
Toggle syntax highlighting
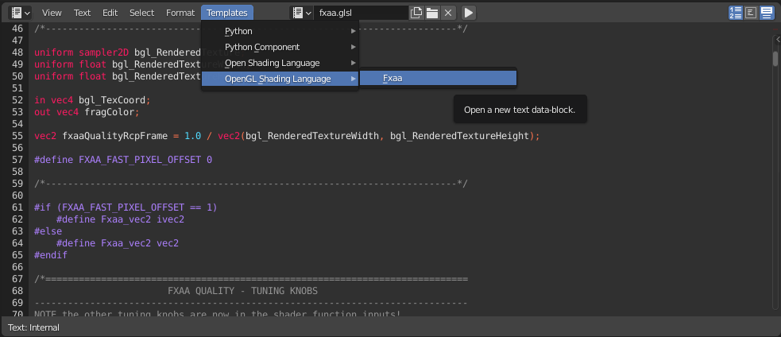pyautogui.click(x=766, y=13)
